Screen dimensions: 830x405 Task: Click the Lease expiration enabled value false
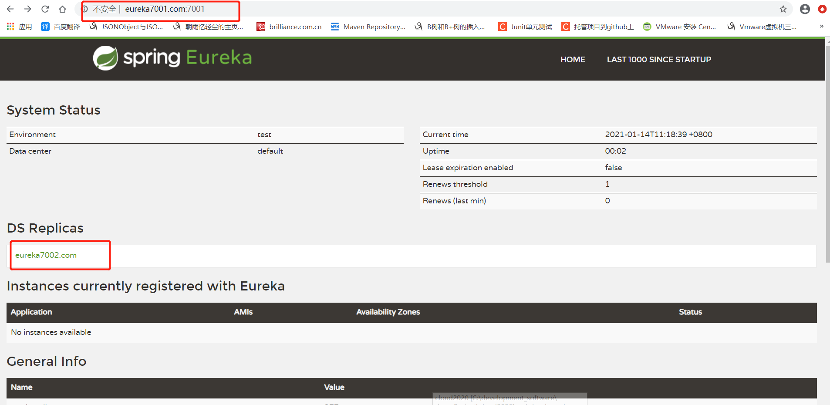[x=613, y=168]
